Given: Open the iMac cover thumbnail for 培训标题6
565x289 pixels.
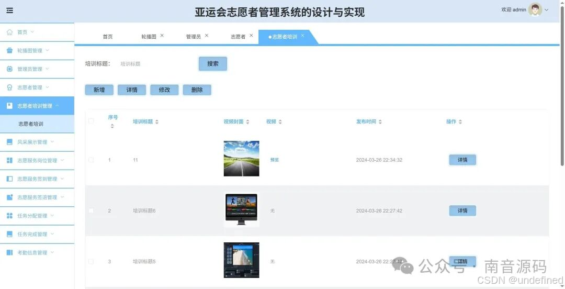Looking at the screenshot, I should pos(241,209).
